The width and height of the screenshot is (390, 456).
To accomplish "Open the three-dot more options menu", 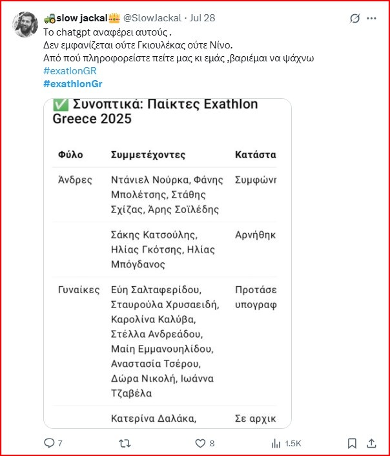I will click(371, 19).
